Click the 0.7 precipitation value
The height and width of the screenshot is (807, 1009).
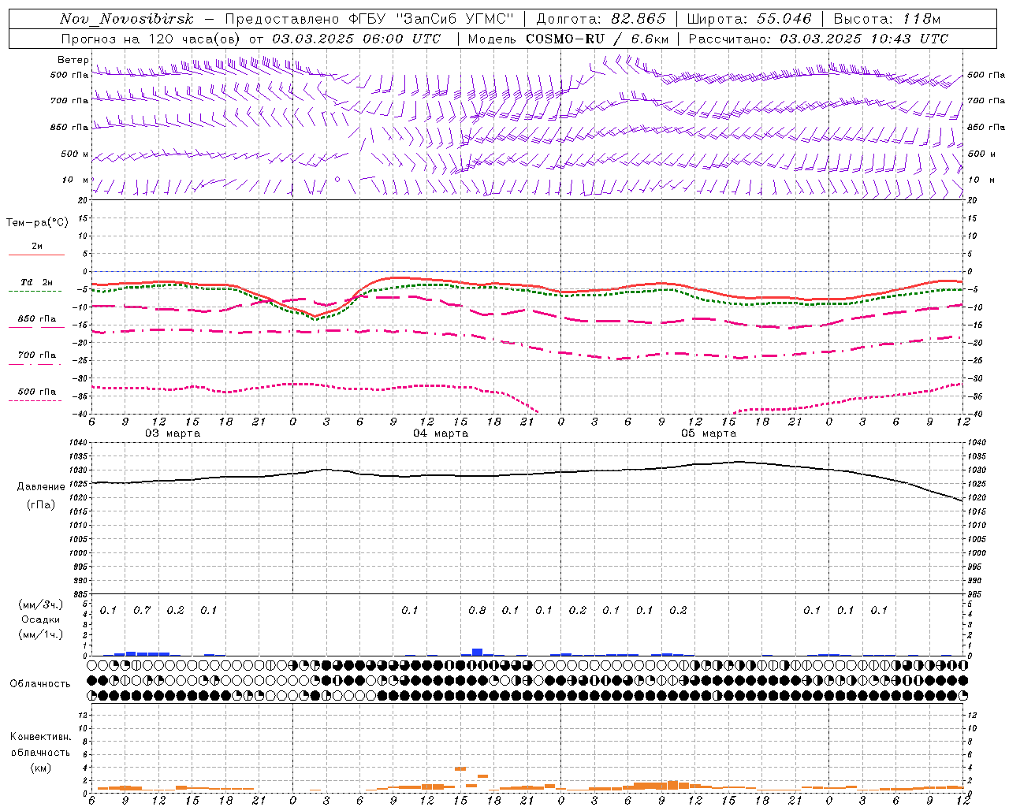coord(142,611)
